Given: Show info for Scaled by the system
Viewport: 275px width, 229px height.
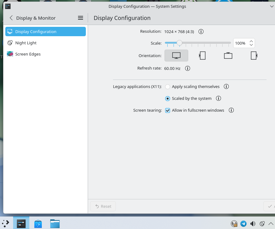Looking at the screenshot, I should click(219, 98).
